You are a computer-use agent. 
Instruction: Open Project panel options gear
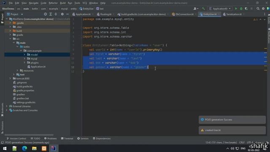pyautogui.click(x=62, y=14)
